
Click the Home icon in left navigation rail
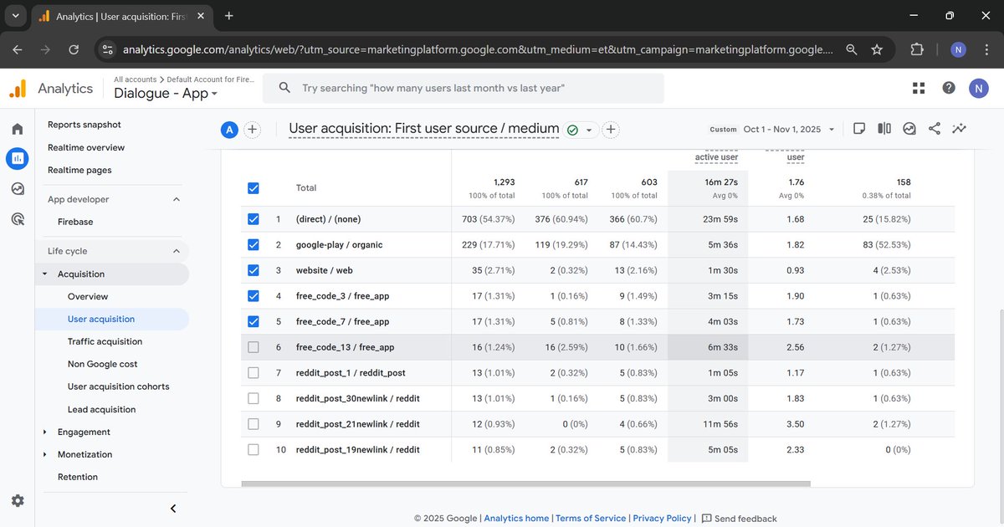point(17,128)
